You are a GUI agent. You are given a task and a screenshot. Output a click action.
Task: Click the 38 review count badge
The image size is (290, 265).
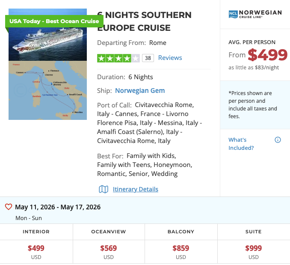click(x=148, y=58)
